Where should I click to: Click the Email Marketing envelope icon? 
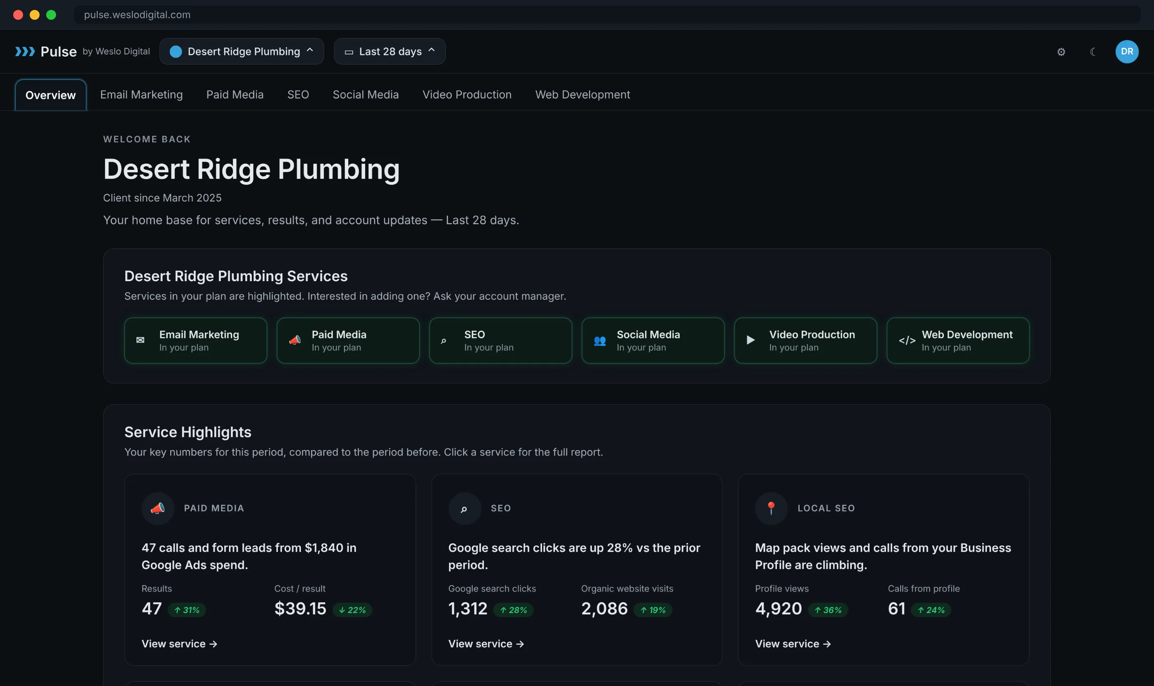[140, 340]
